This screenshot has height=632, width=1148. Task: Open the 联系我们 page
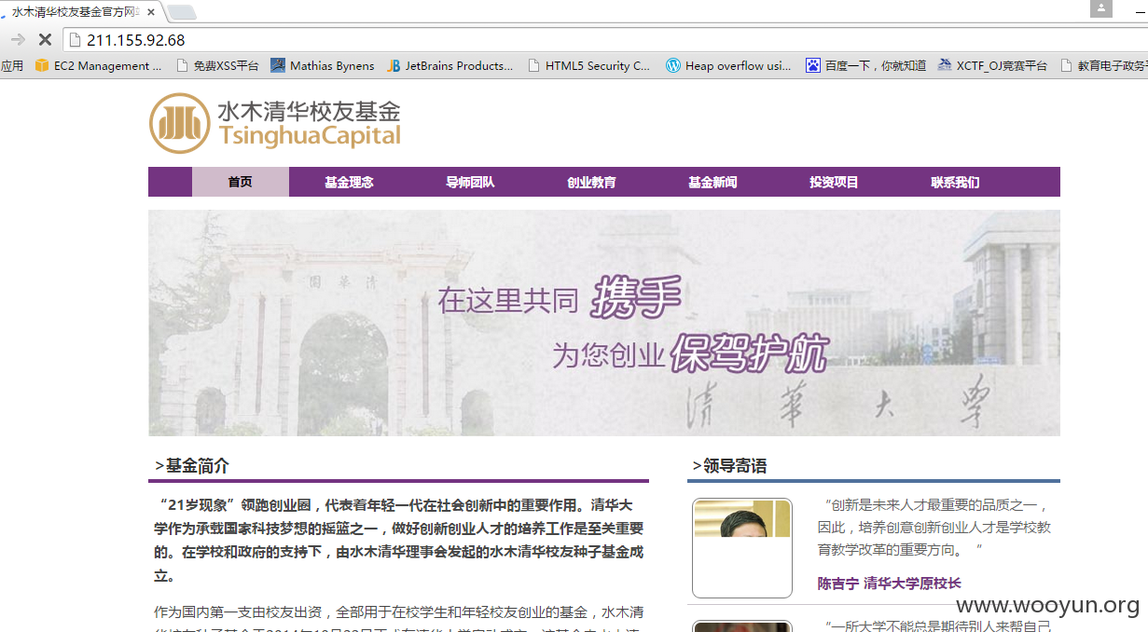[955, 182]
